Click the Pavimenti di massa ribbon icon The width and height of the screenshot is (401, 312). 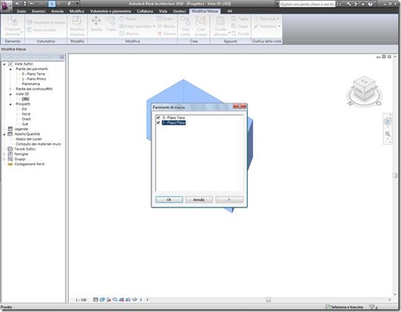click(29, 23)
